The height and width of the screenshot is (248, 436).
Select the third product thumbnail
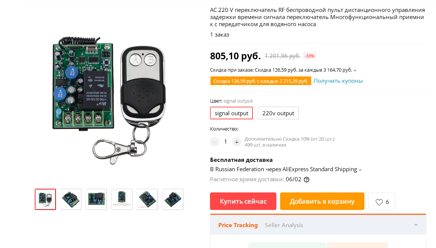coord(96,199)
